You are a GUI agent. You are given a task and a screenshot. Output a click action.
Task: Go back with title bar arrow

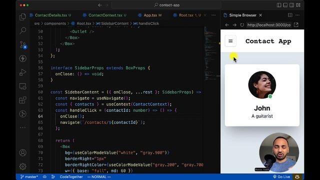click(100, 5)
